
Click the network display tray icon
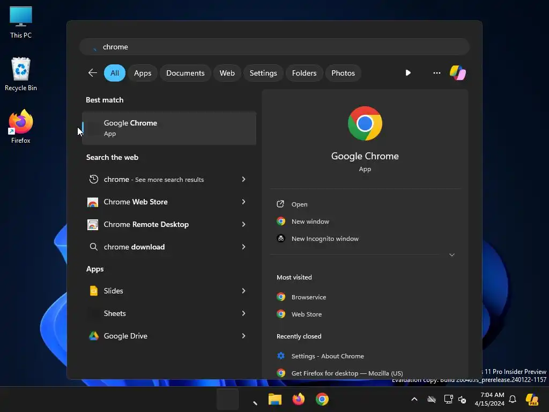[448, 399]
